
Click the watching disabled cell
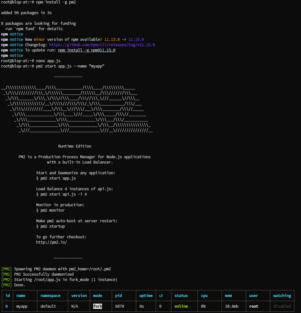[x=282, y=306]
